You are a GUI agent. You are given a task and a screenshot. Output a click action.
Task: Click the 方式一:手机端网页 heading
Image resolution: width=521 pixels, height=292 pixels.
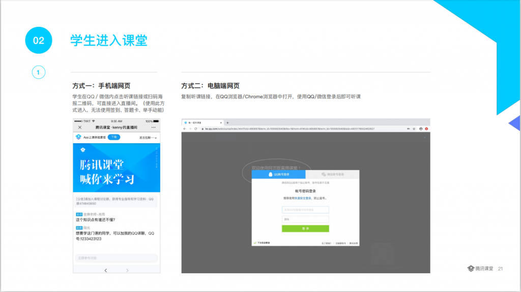tap(101, 86)
